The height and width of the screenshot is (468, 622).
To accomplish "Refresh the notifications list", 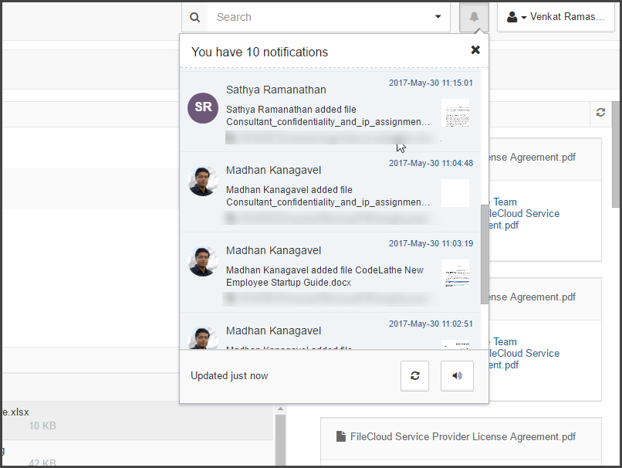I will click(414, 376).
